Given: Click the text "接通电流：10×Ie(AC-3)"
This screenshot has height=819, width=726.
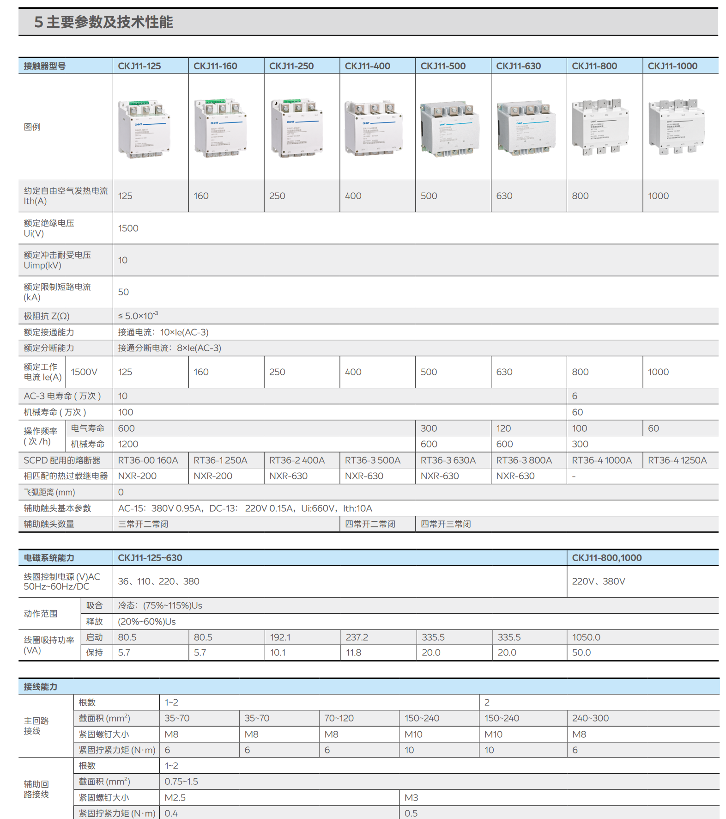Looking at the screenshot, I should pos(163,332).
